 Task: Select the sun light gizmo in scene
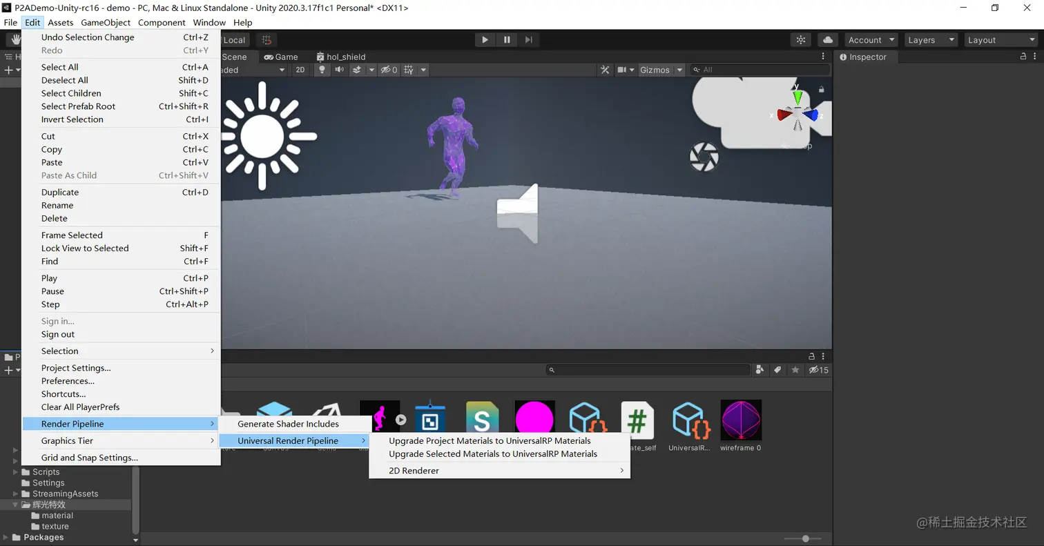pos(262,136)
